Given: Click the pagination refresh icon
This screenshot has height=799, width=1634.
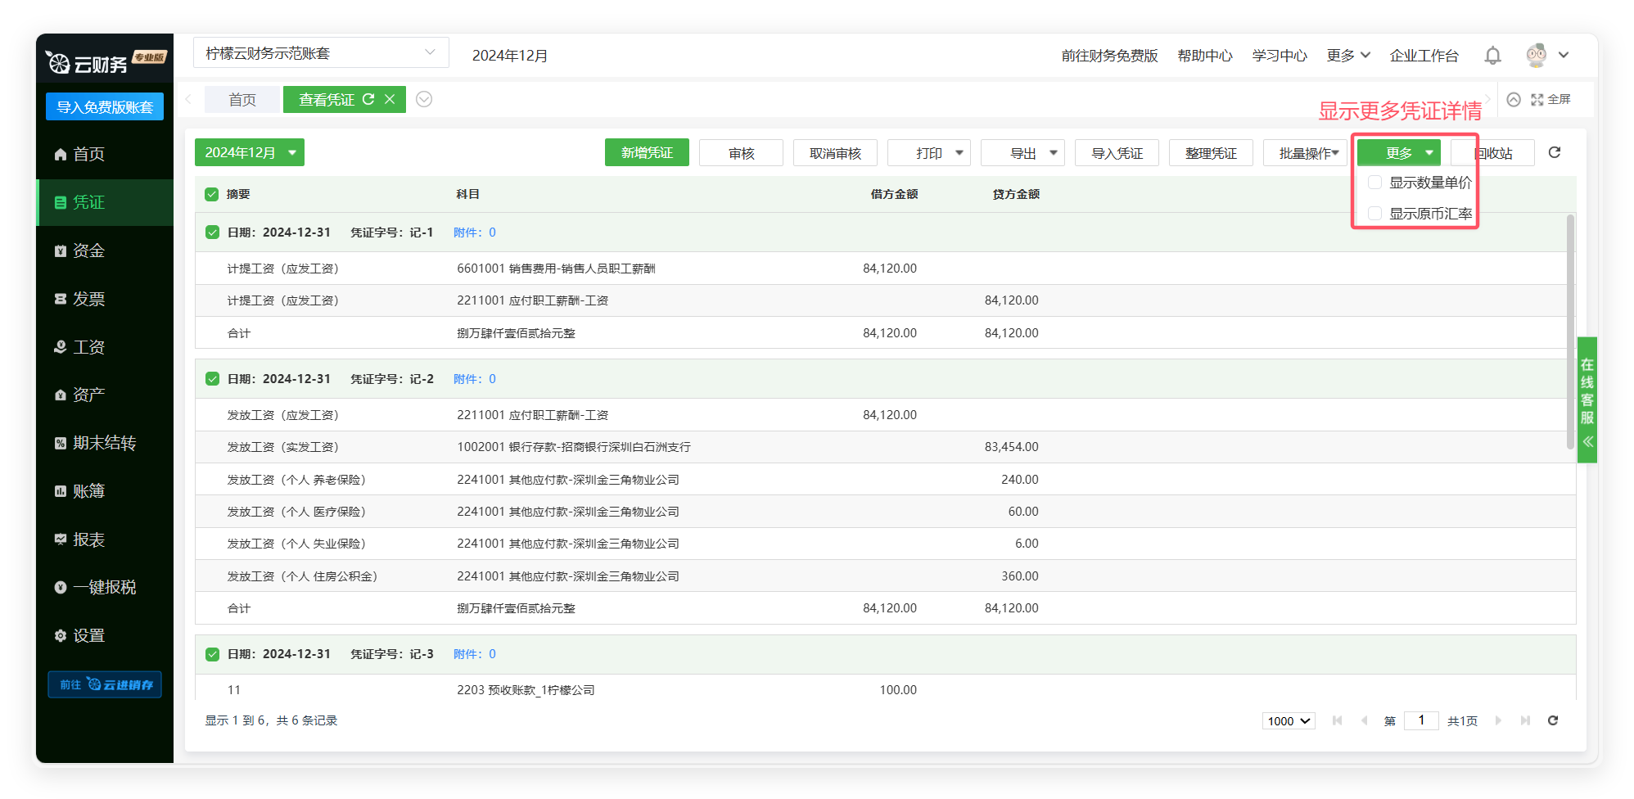Looking at the screenshot, I should click(x=1553, y=720).
